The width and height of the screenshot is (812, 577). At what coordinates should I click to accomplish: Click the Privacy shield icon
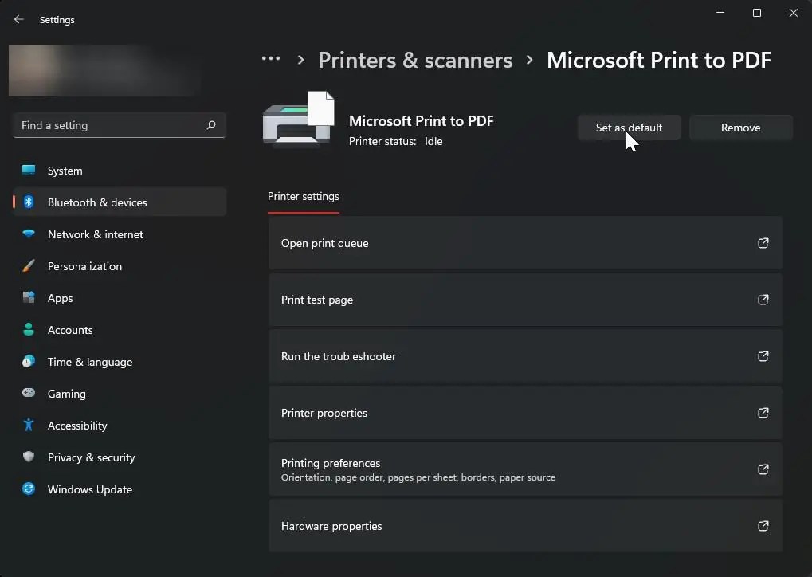pos(29,457)
